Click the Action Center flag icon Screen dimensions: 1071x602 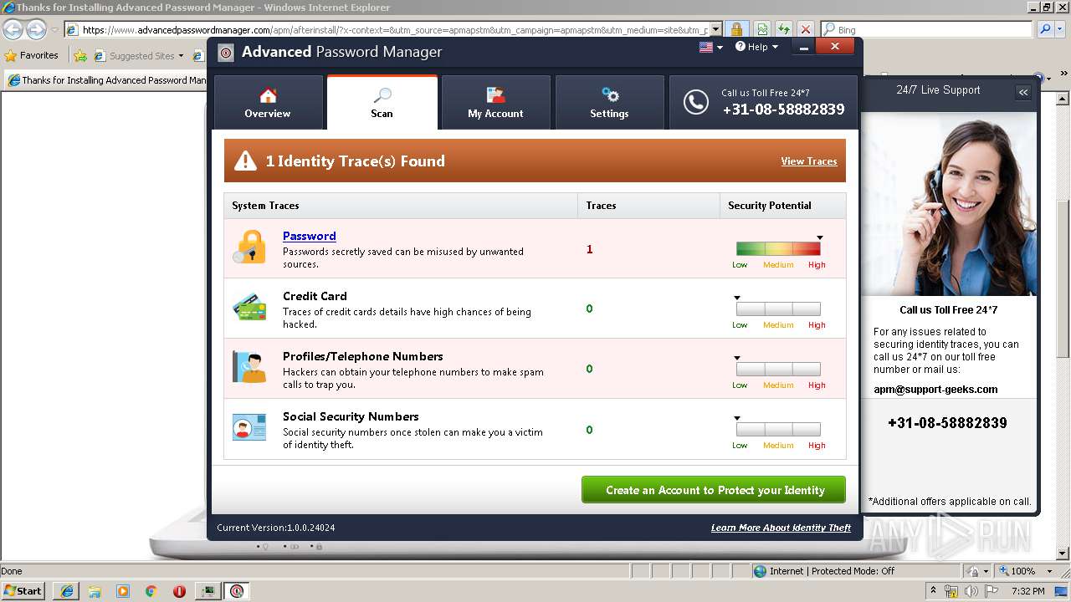pos(990,591)
